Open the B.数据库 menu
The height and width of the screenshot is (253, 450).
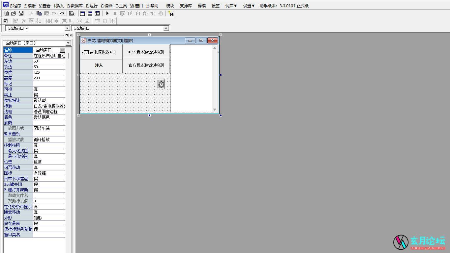click(75, 6)
